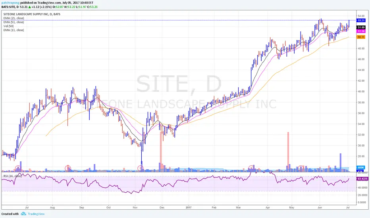
Task: Click the TradingView cloud logo icon
Action: click(x=23, y=214)
